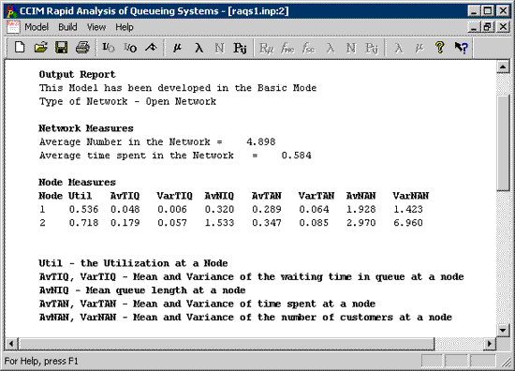Click the value 0.584
Image resolution: width=515 pixels, height=371 pixels.
296,156
